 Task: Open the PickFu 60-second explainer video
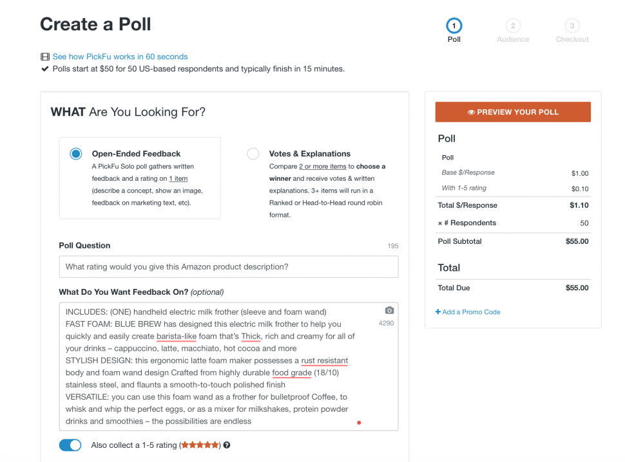click(x=120, y=57)
